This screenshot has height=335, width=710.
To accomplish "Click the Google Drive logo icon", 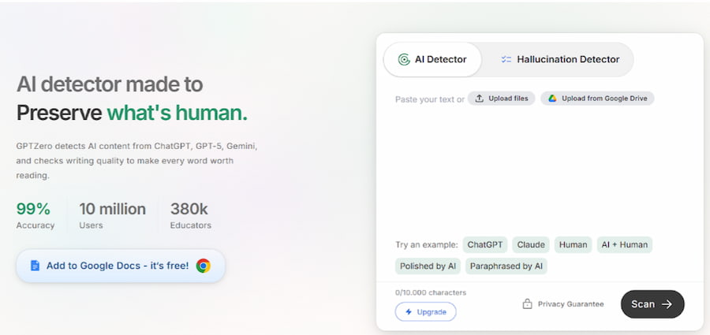I will [x=552, y=99].
